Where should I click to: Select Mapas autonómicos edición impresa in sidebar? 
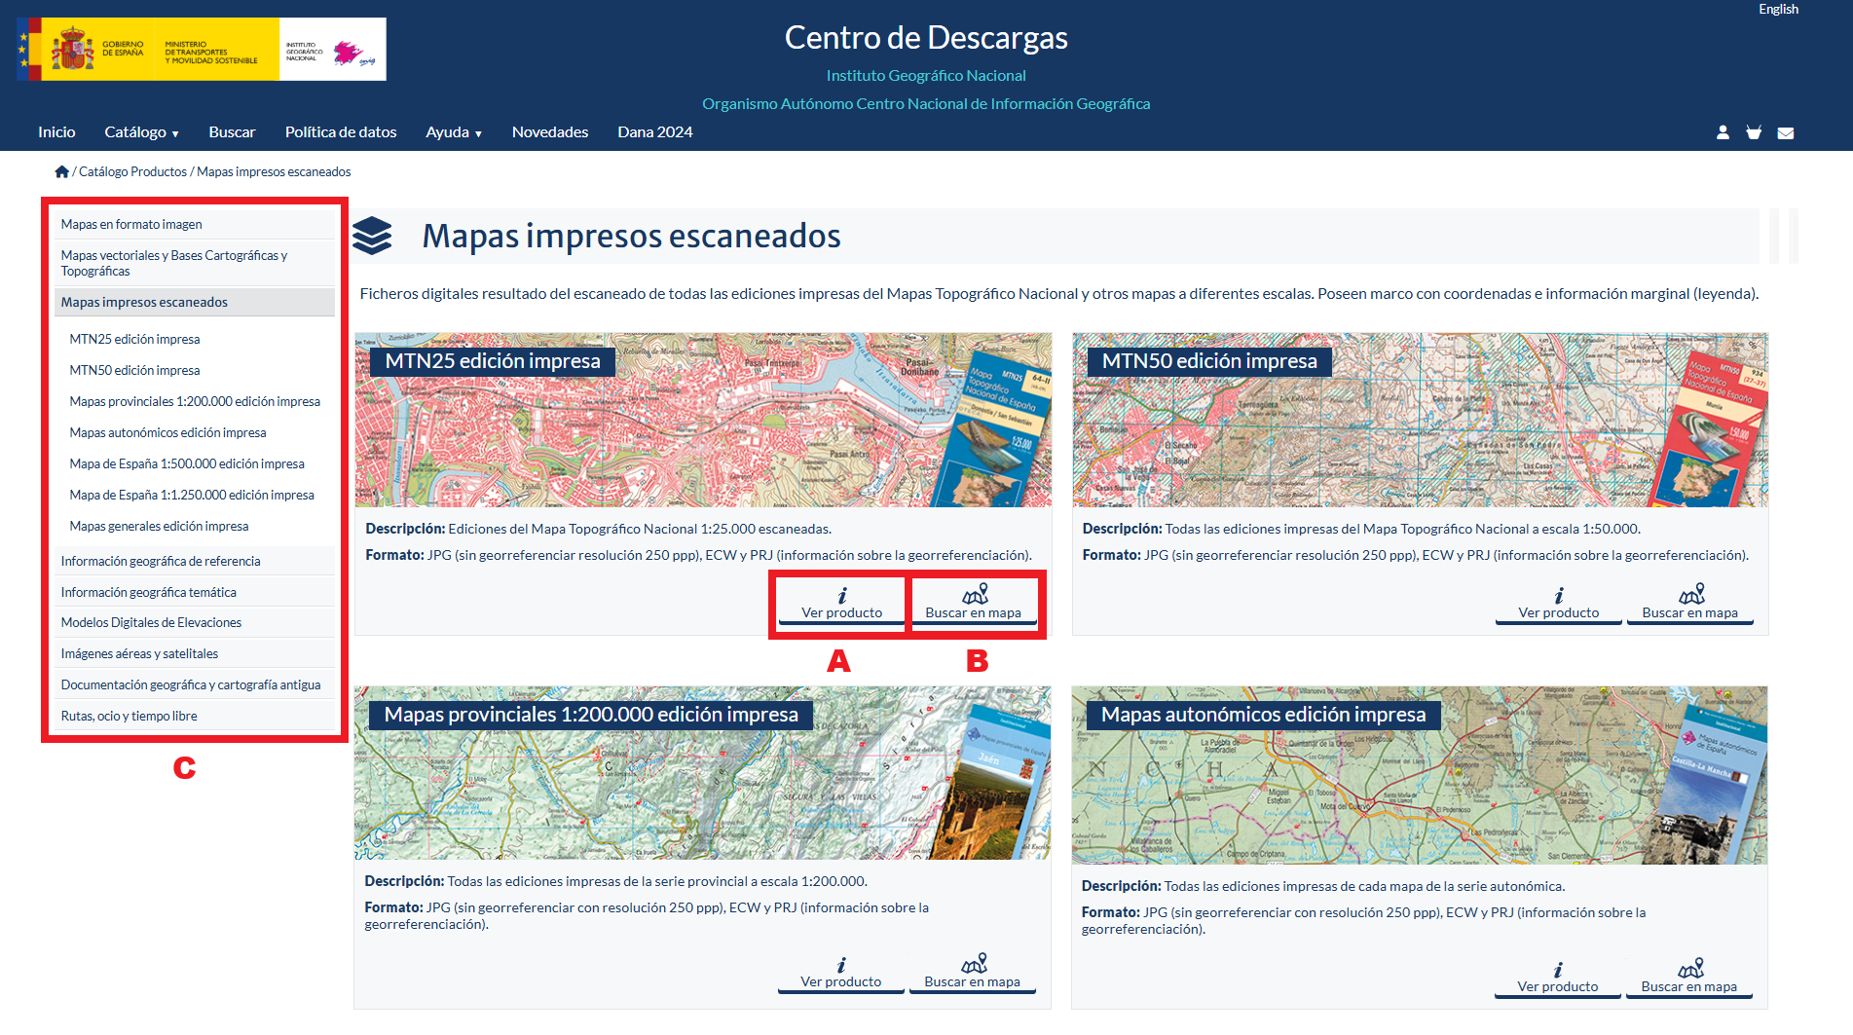(x=167, y=432)
